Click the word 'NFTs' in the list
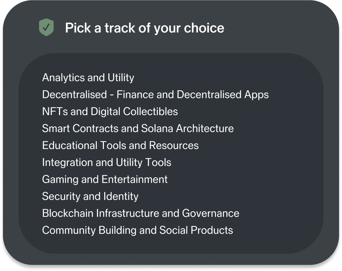The width and height of the screenshot is (342, 271). click(55, 111)
